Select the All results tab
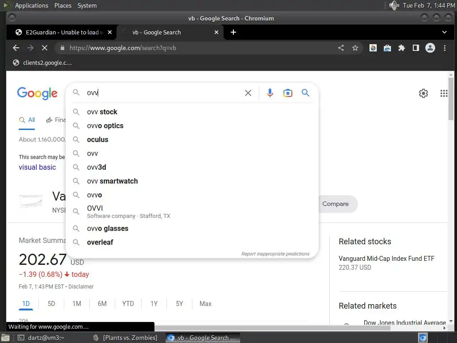This screenshot has width=457, height=343. (x=27, y=120)
